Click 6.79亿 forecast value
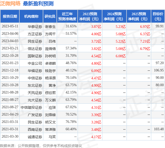 click(145, 49)
